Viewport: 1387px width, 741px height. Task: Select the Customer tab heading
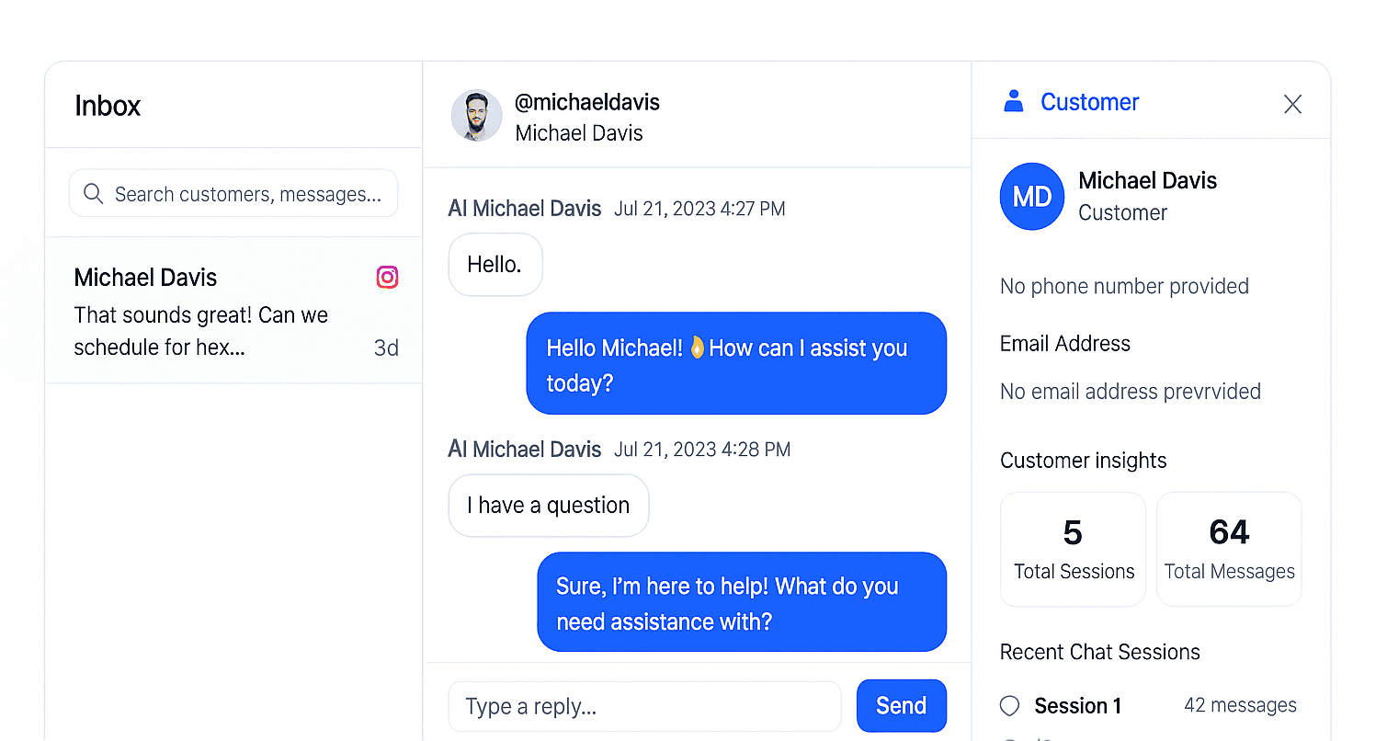coord(1089,102)
